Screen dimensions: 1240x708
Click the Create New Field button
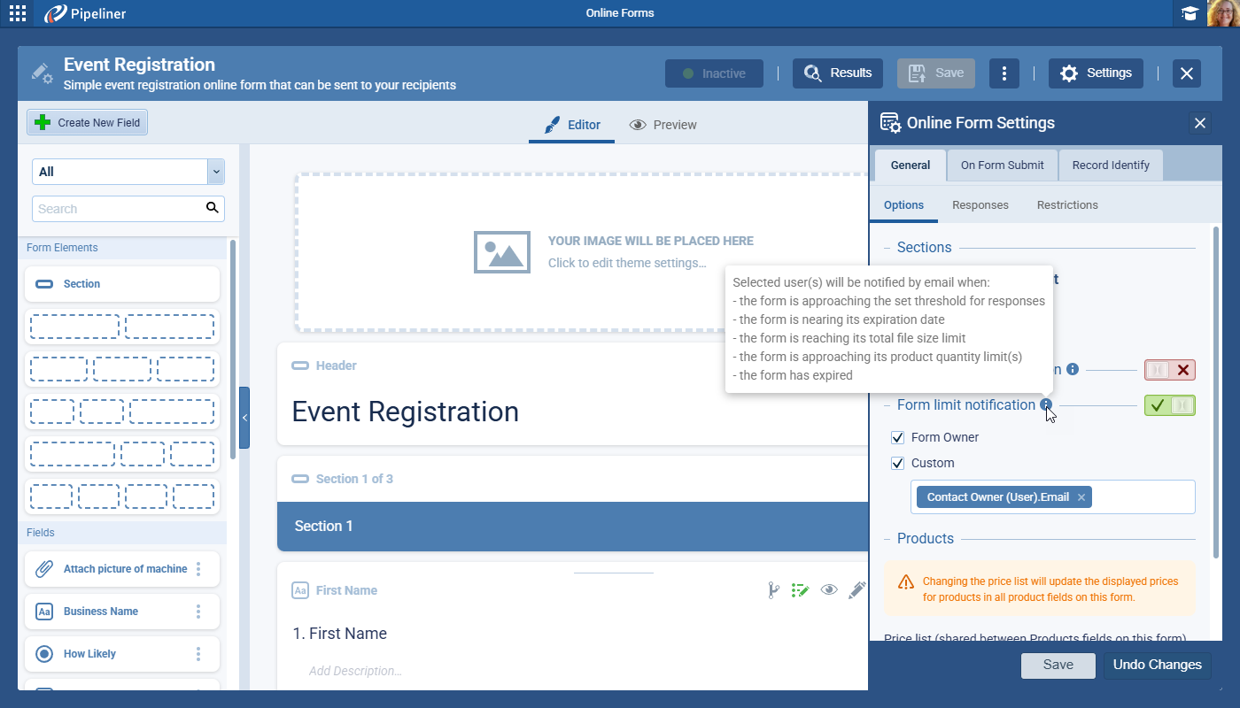click(x=88, y=123)
